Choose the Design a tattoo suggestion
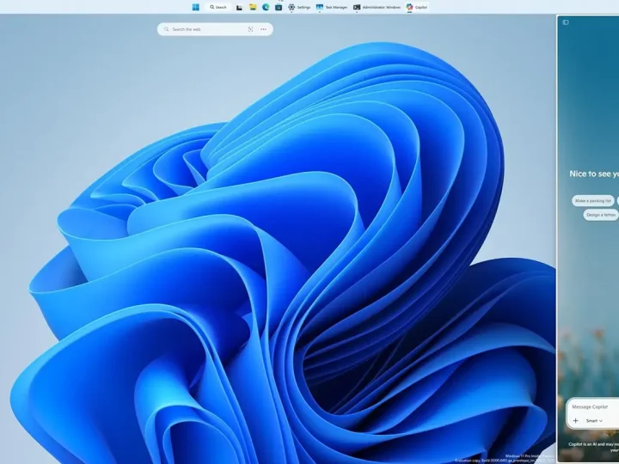The height and width of the screenshot is (464, 619). (x=601, y=215)
